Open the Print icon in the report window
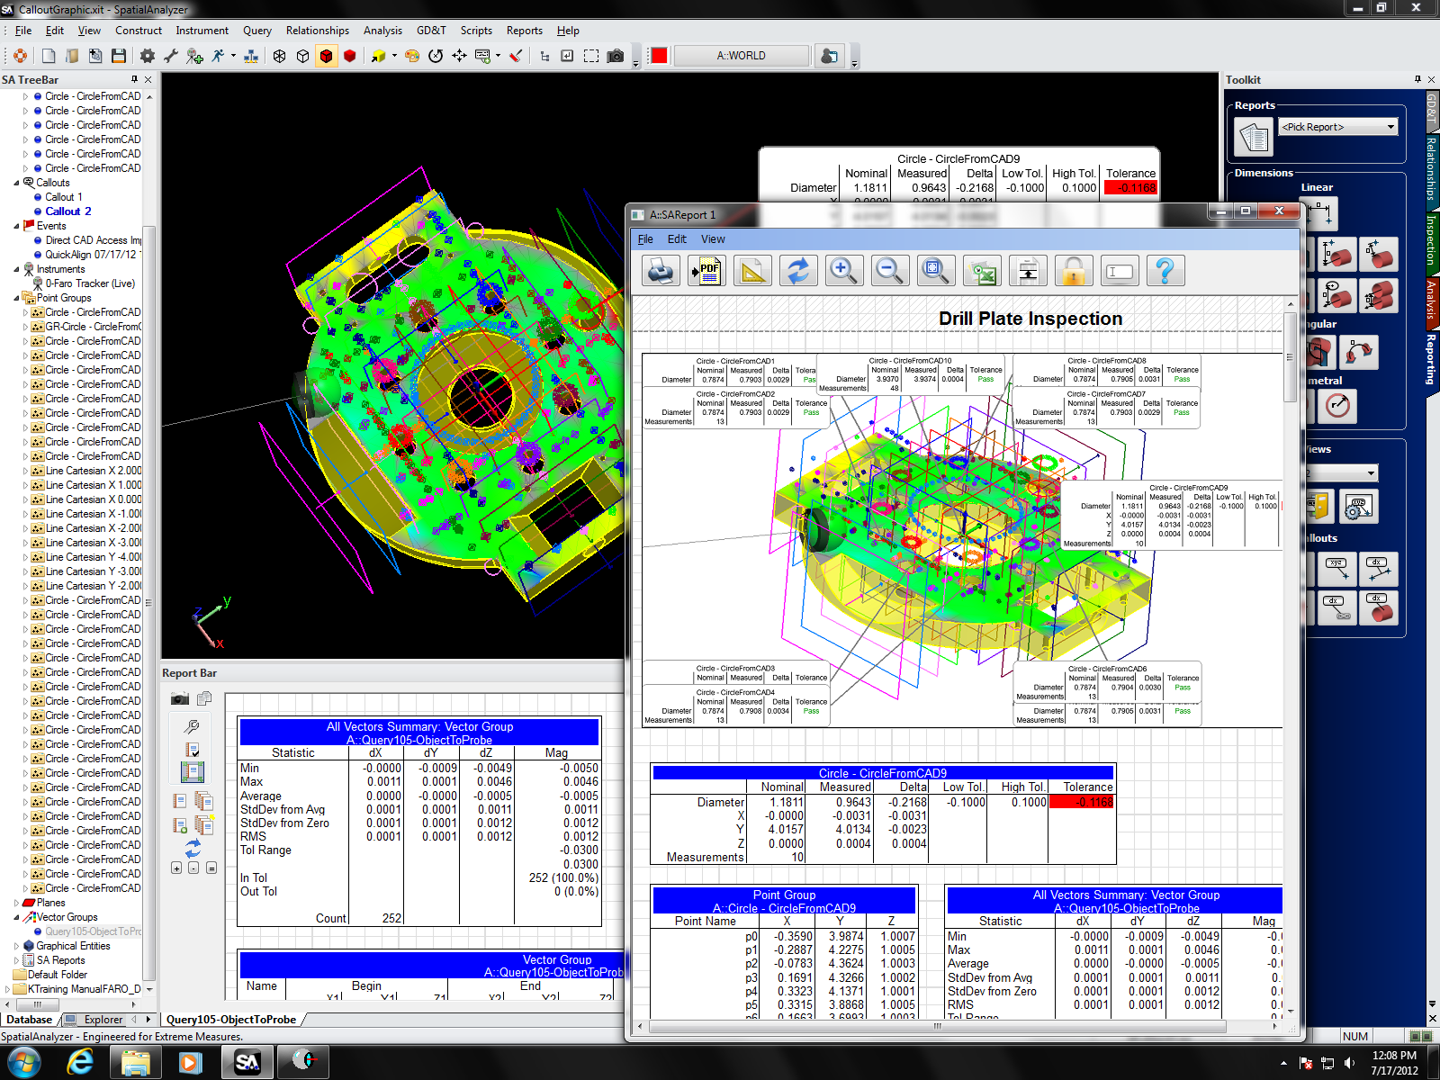The height and width of the screenshot is (1080, 1440). click(x=660, y=270)
